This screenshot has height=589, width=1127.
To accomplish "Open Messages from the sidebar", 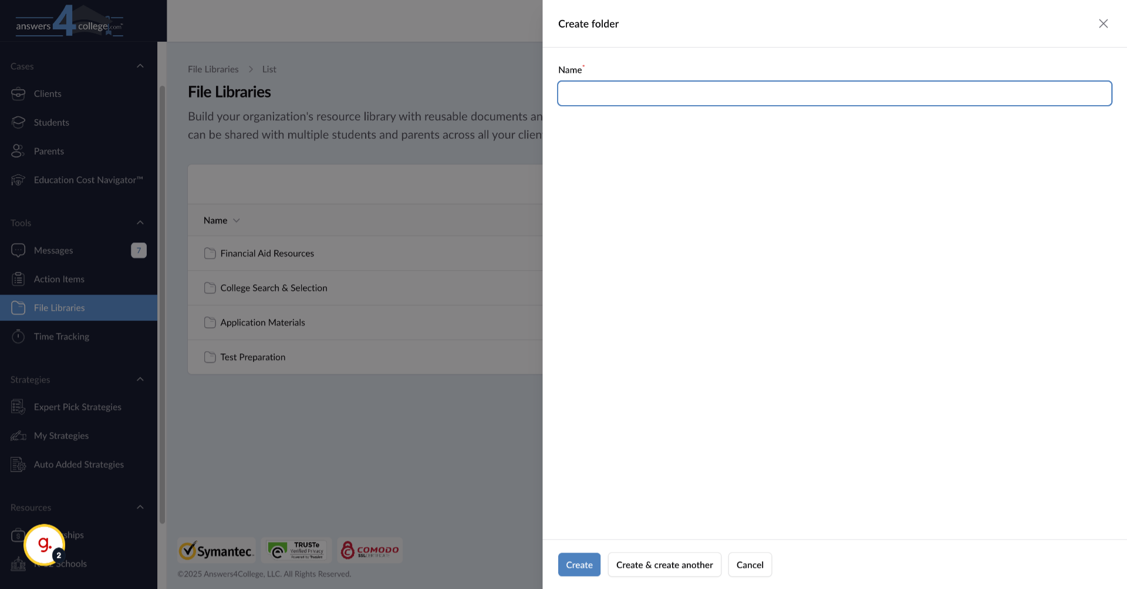I will [x=79, y=251].
